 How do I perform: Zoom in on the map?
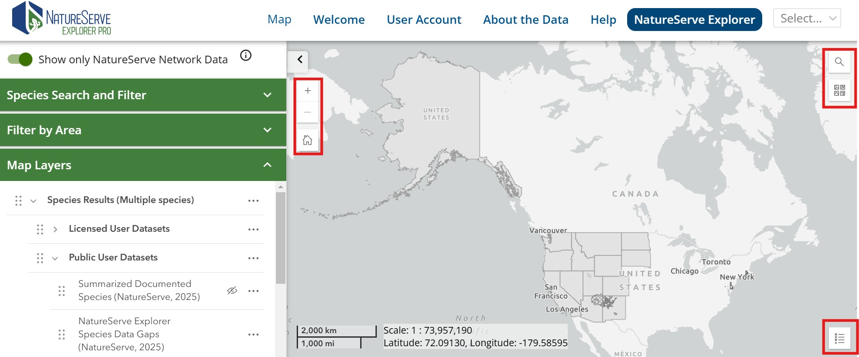307,91
